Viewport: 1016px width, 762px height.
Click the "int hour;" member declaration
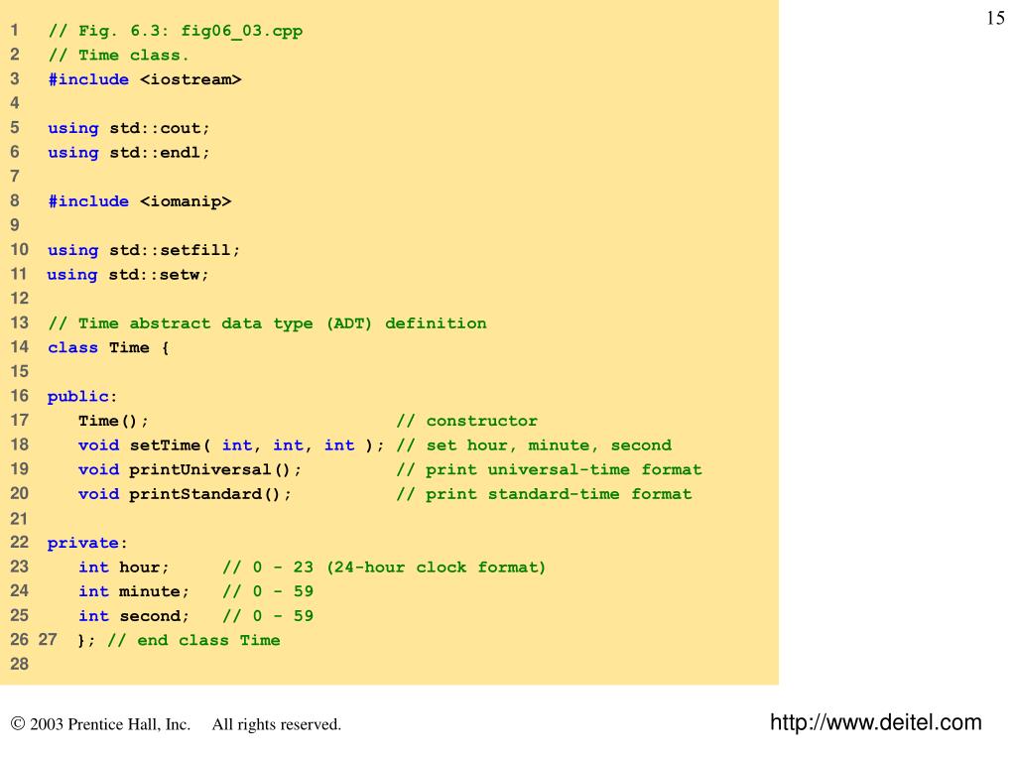click(124, 568)
